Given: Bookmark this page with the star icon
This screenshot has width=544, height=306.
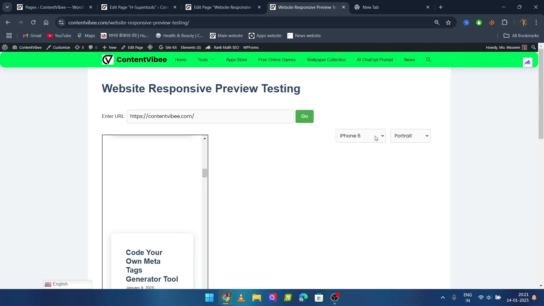Looking at the screenshot, I should [x=448, y=22].
